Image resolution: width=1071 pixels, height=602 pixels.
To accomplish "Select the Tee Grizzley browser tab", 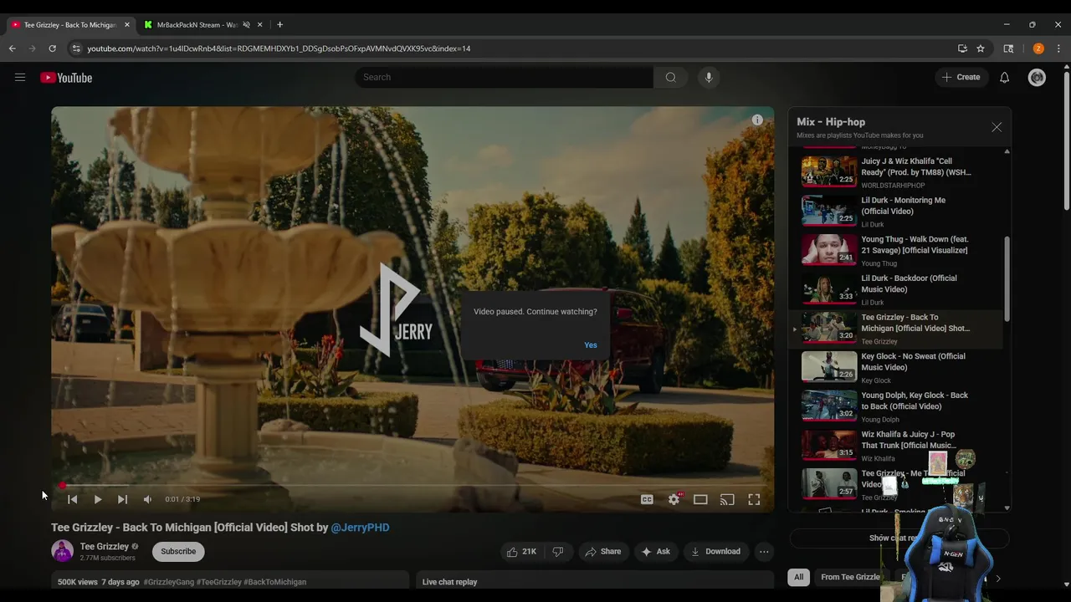I will [x=69, y=25].
